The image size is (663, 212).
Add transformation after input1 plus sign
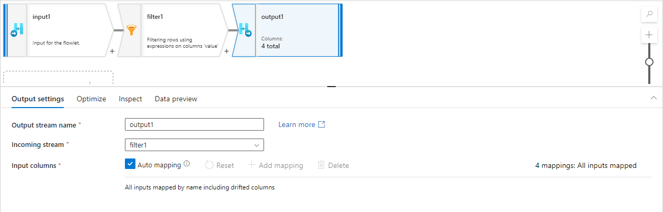point(112,51)
